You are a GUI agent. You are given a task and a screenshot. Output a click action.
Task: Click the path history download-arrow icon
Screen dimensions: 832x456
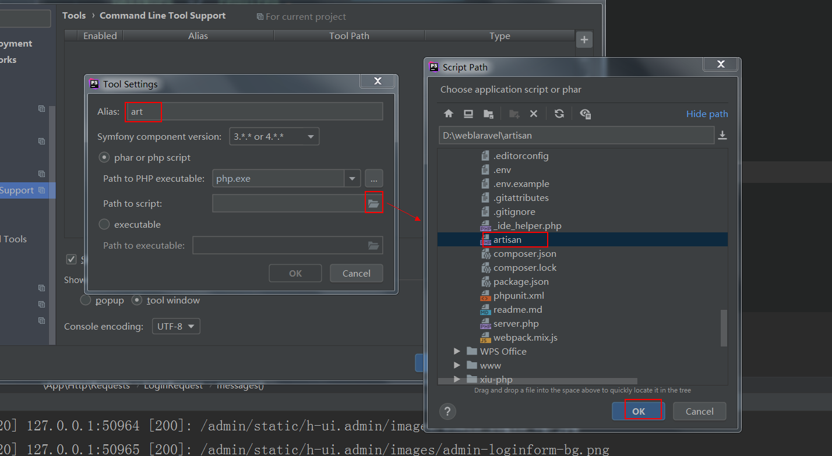pos(722,135)
